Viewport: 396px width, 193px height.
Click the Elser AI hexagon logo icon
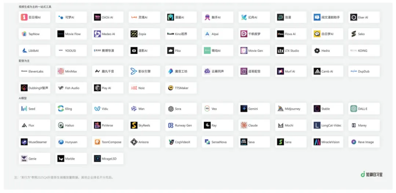tap(353, 17)
